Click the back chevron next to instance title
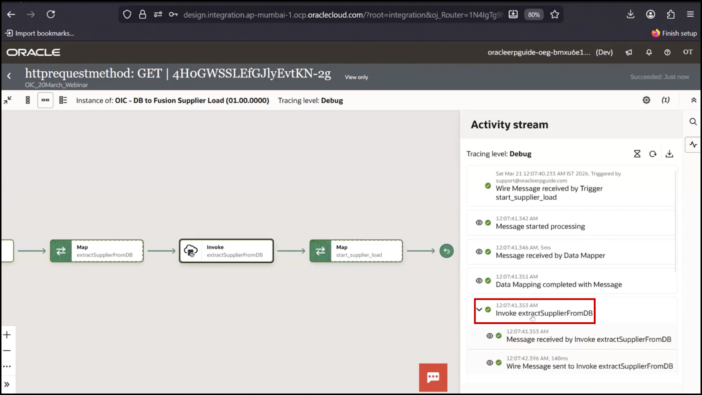The width and height of the screenshot is (702, 395). [x=9, y=76]
